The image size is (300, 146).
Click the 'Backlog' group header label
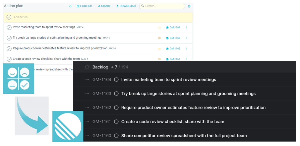[100, 67]
